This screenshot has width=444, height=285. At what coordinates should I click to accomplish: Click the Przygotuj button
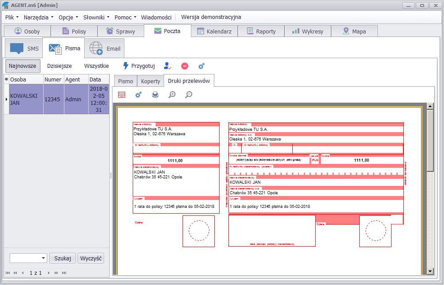click(x=139, y=66)
